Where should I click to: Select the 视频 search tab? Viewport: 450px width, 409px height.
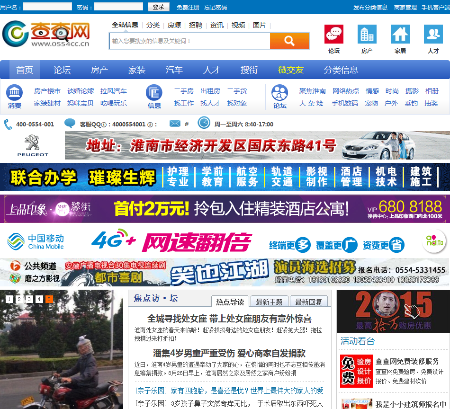[x=238, y=25]
